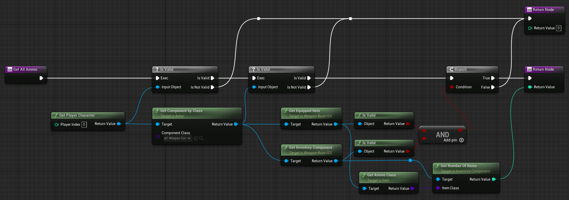Image resolution: width=569 pixels, height=200 pixels.
Task: Select the Get All Ammo node title
Action: (x=25, y=69)
